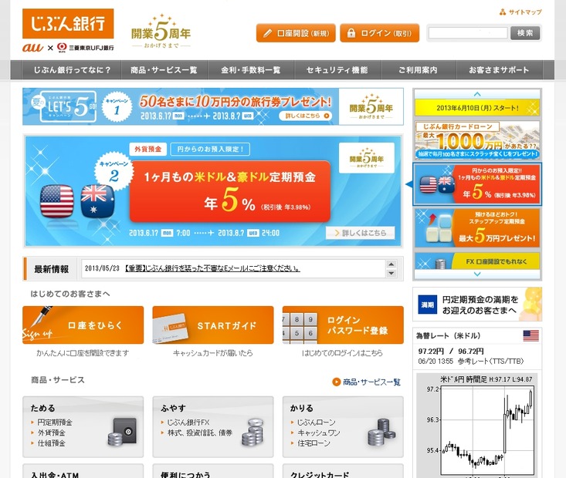Click the pen icon on 口座をひらく

pyautogui.click(x=41, y=316)
